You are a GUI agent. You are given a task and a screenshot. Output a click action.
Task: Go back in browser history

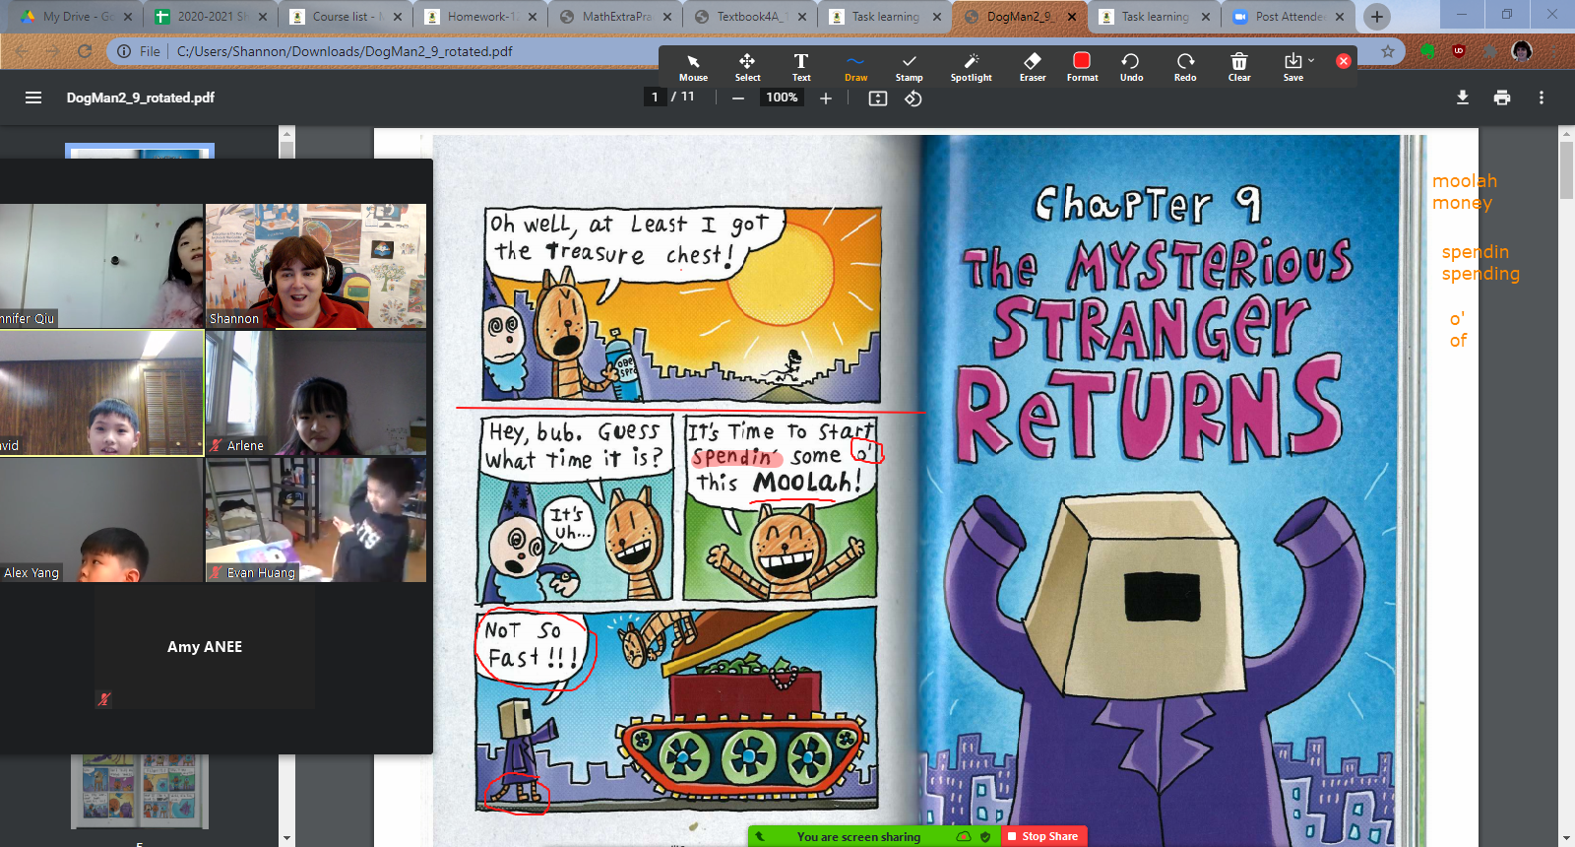[22, 51]
